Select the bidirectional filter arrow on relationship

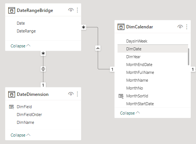pyautogui.click(x=43, y=69)
